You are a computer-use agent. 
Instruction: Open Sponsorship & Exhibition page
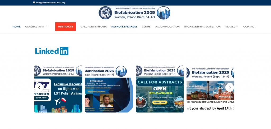[202, 27]
